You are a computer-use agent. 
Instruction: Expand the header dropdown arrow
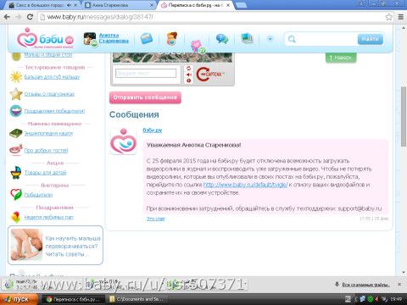click(270, 39)
